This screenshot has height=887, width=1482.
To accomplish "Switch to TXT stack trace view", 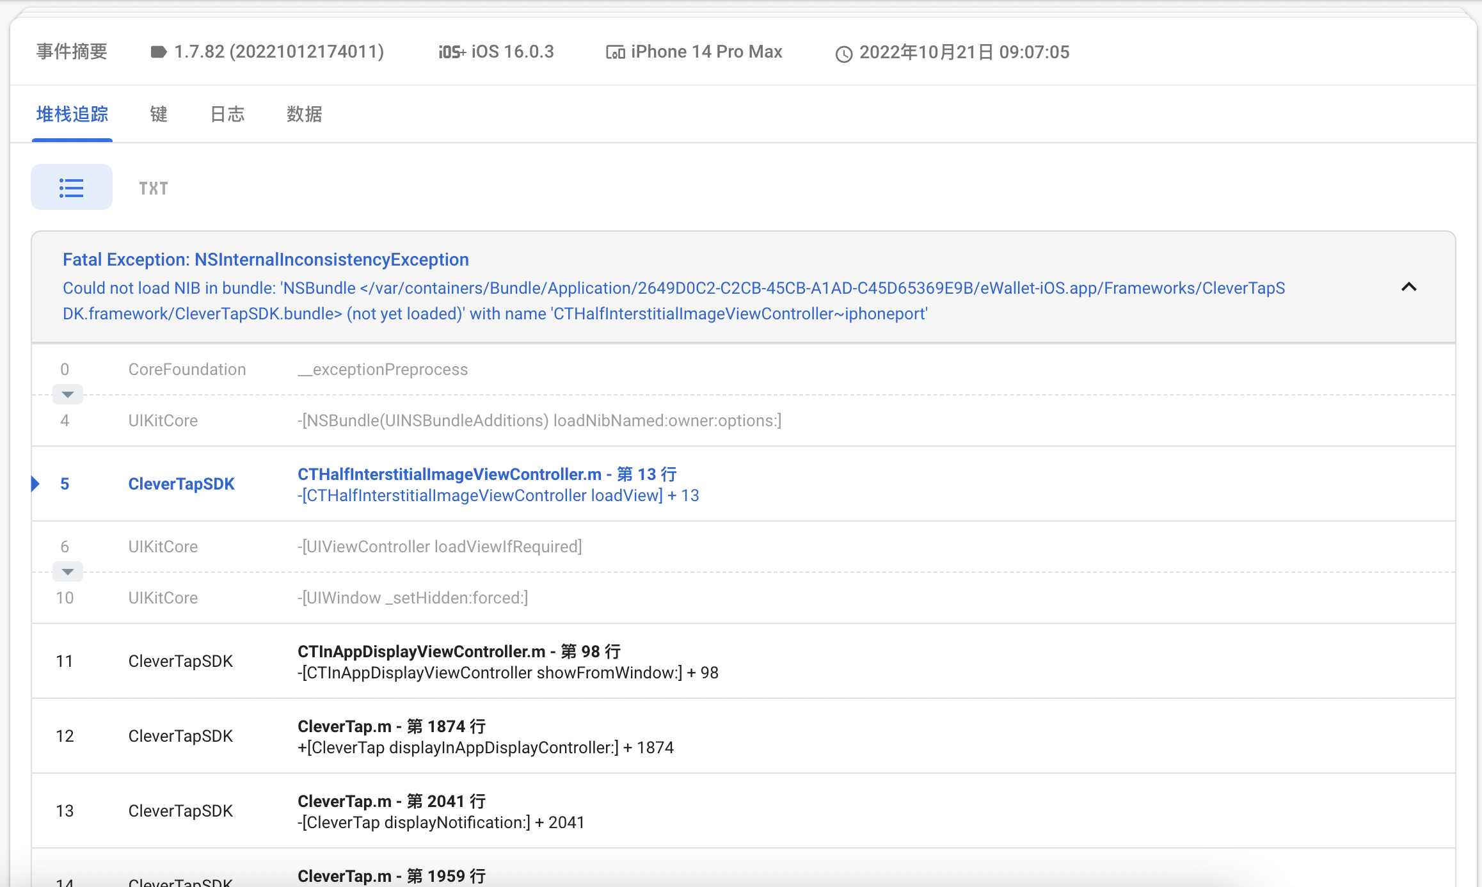I will coord(154,188).
